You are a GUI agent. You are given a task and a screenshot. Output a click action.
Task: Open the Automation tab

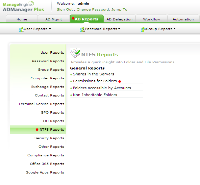click(x=183, y=19)
